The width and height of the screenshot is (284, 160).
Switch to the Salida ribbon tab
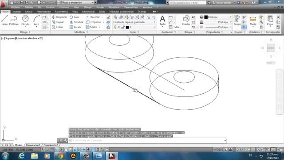click(x=102, y=12)
